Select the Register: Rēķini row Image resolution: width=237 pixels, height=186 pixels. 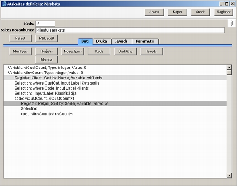[115, 104]
